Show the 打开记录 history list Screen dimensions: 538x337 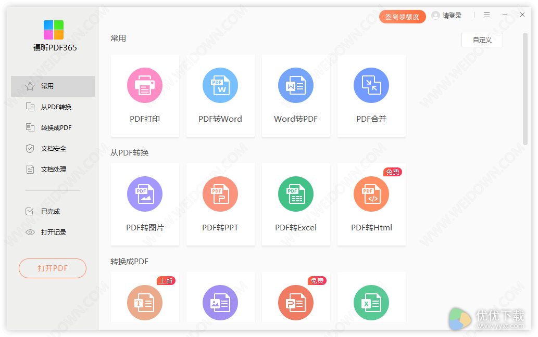[53, 232]
